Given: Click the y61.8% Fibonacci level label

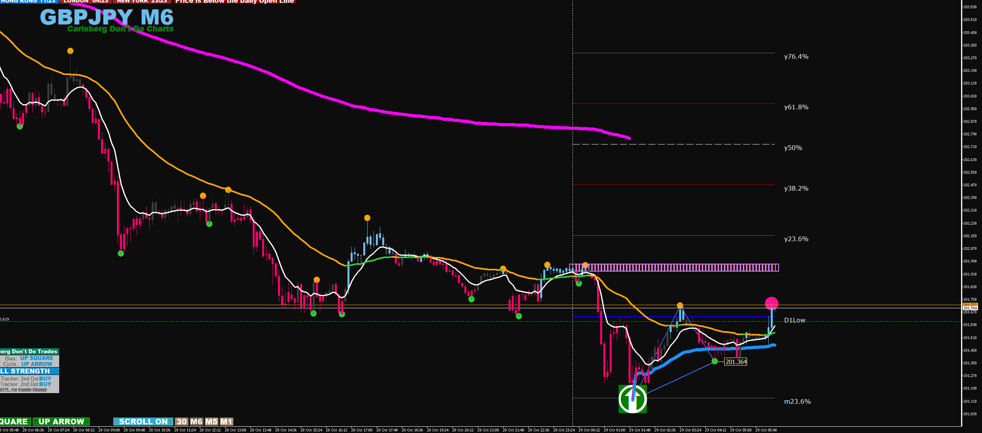Looking at the screenshot, I should (796, 107).
